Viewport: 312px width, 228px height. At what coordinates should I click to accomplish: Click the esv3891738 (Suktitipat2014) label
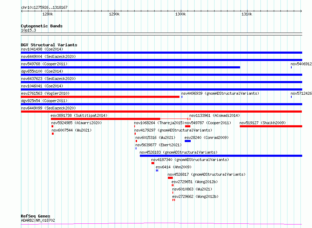coord(79,115)
